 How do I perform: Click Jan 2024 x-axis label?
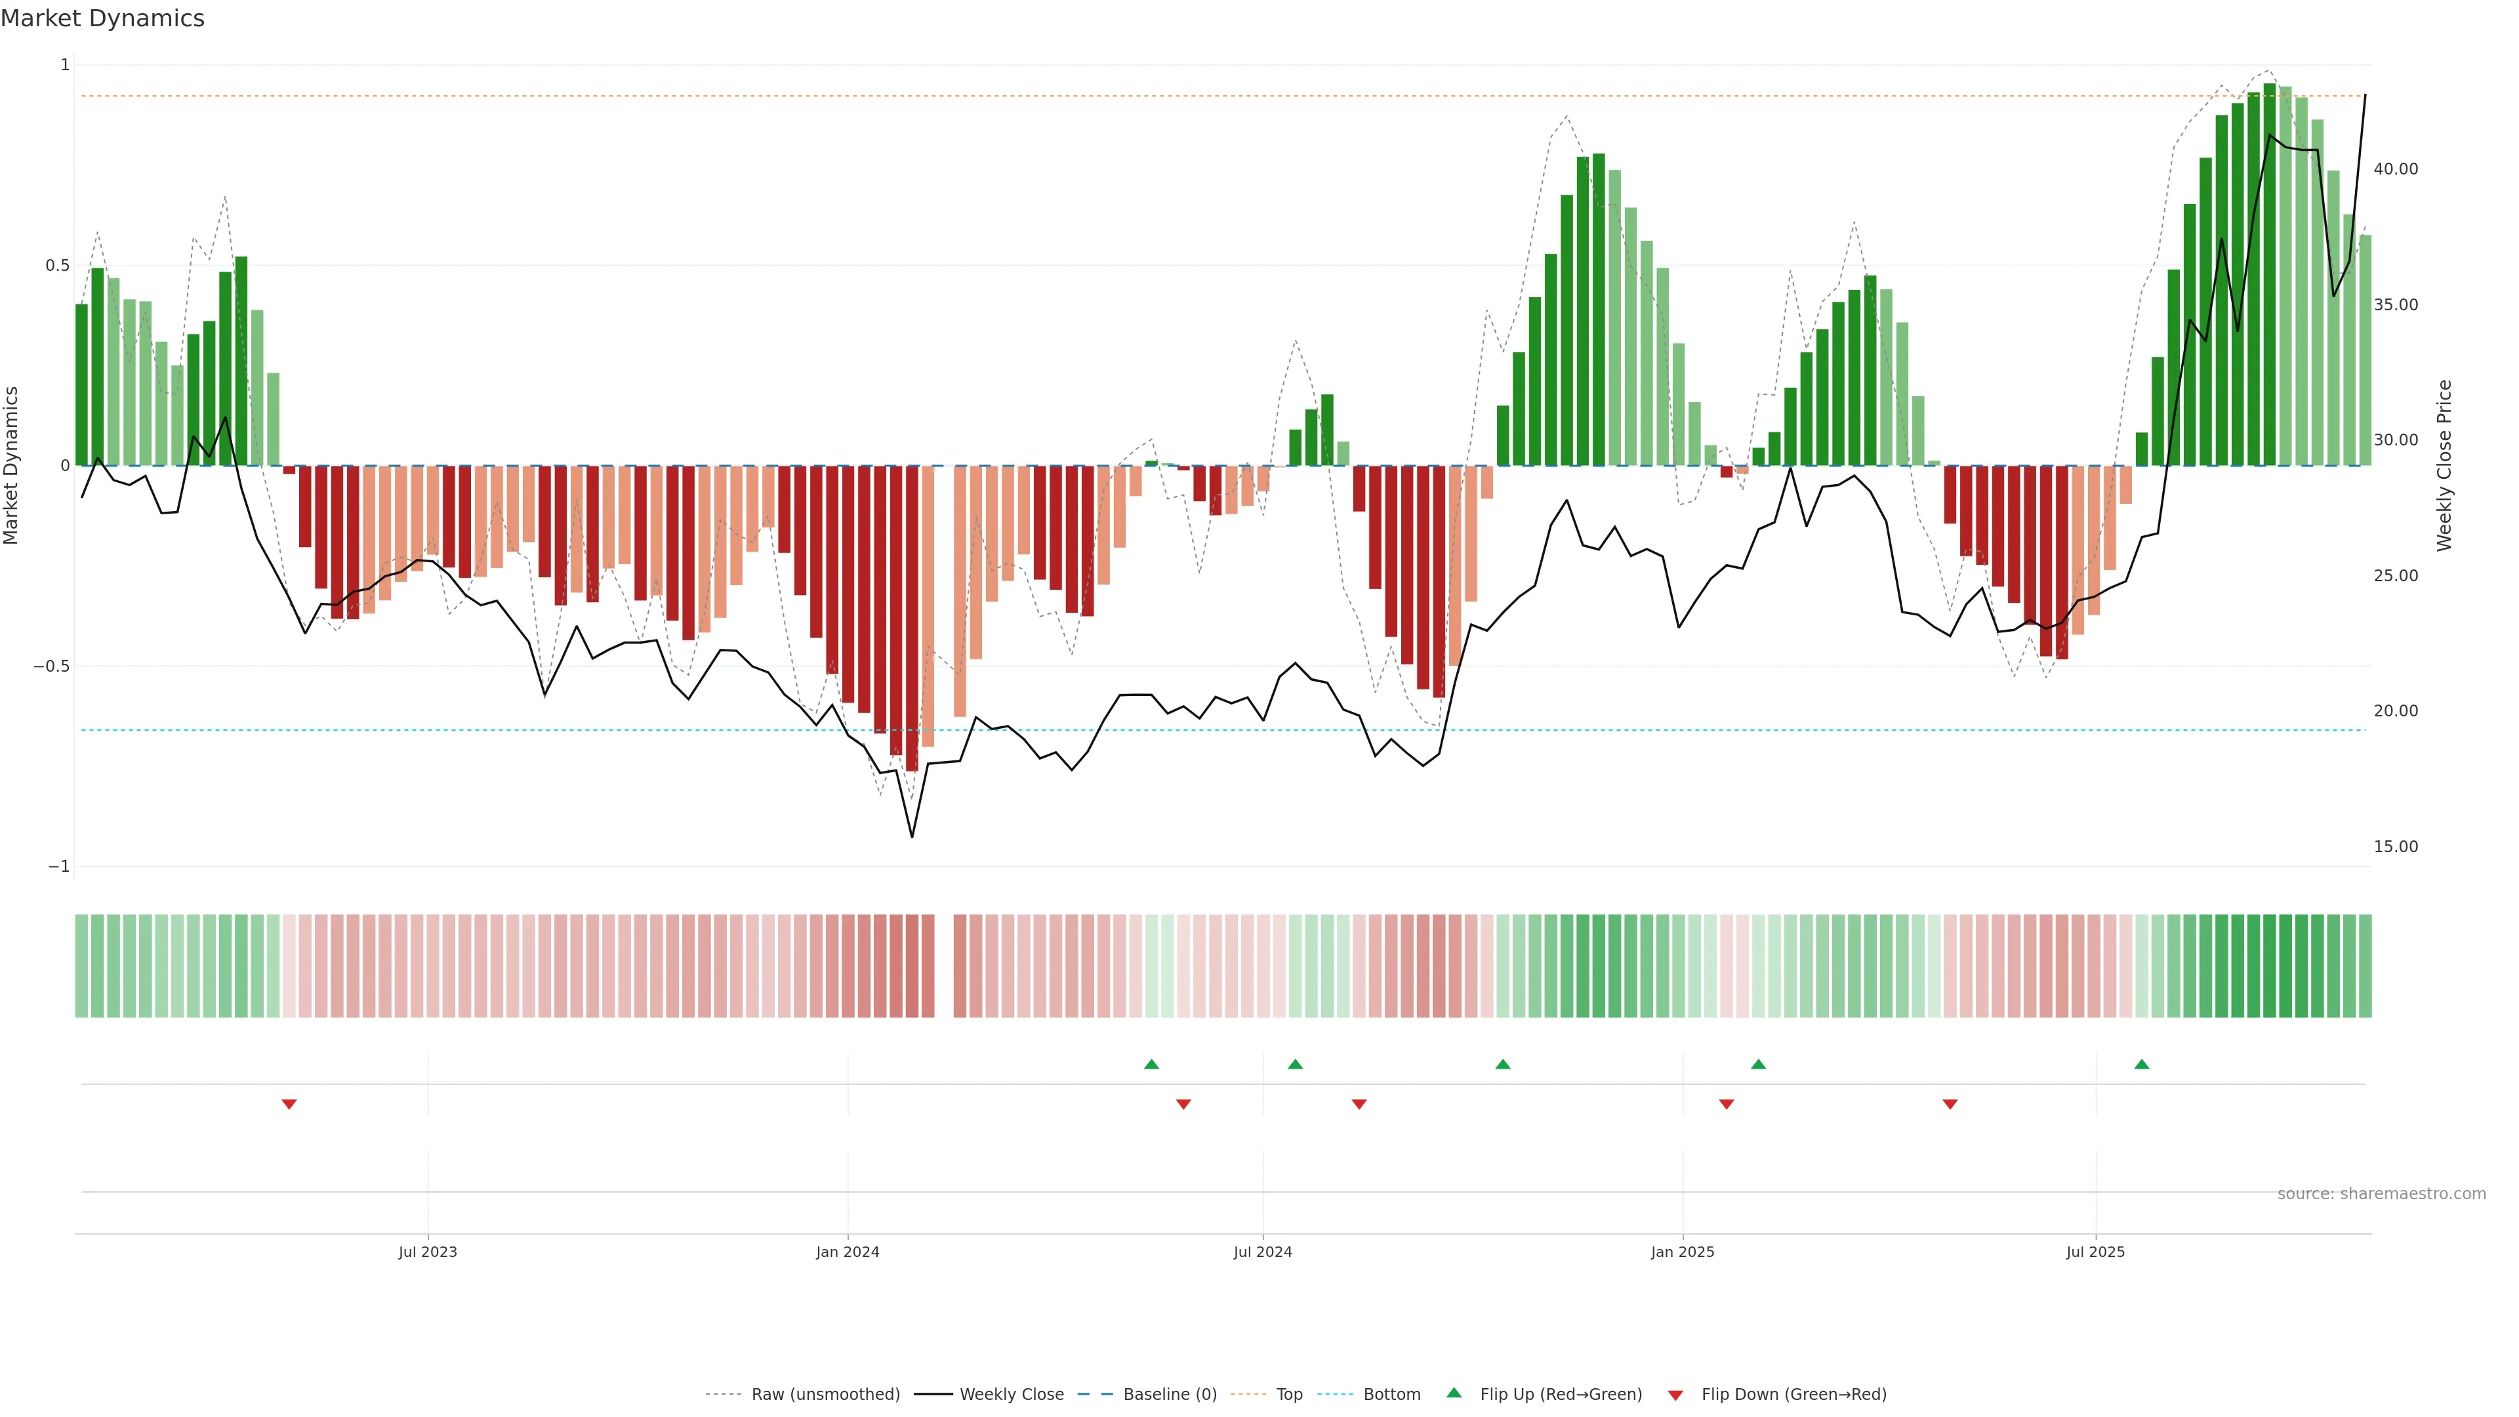click(847, 1252)
